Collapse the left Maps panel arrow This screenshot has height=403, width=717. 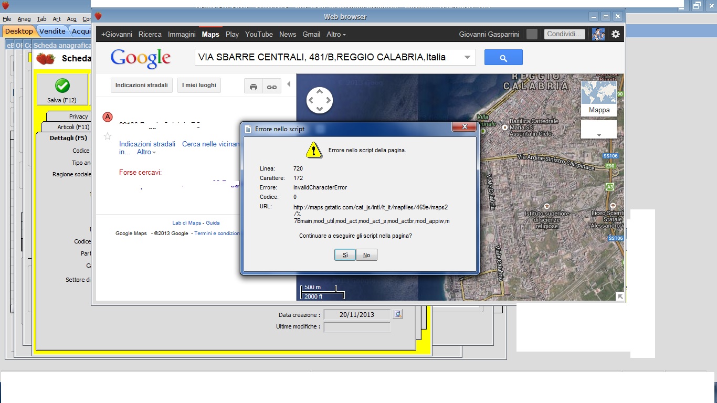(x=289, y=84)
